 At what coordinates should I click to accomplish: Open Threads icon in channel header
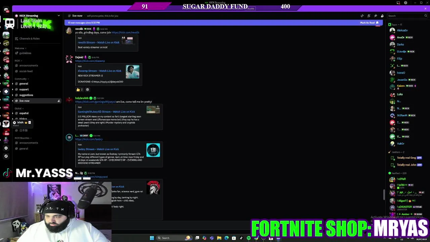tap(362, 16)
